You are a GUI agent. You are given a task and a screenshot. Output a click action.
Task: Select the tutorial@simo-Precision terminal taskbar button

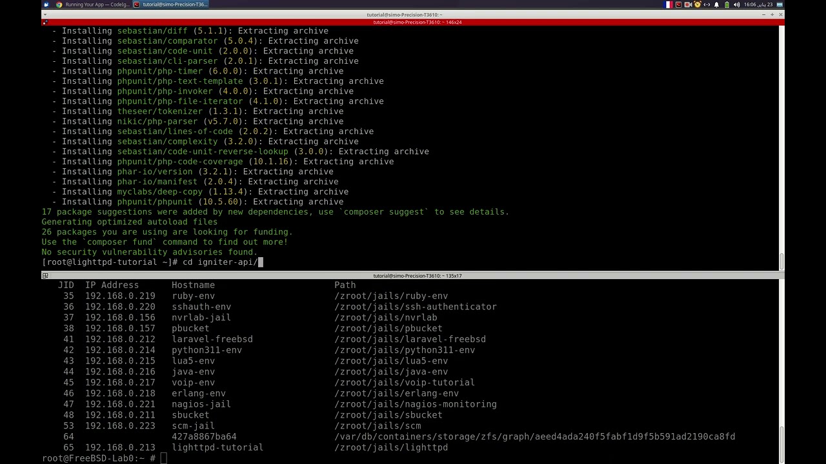point(170,5)
